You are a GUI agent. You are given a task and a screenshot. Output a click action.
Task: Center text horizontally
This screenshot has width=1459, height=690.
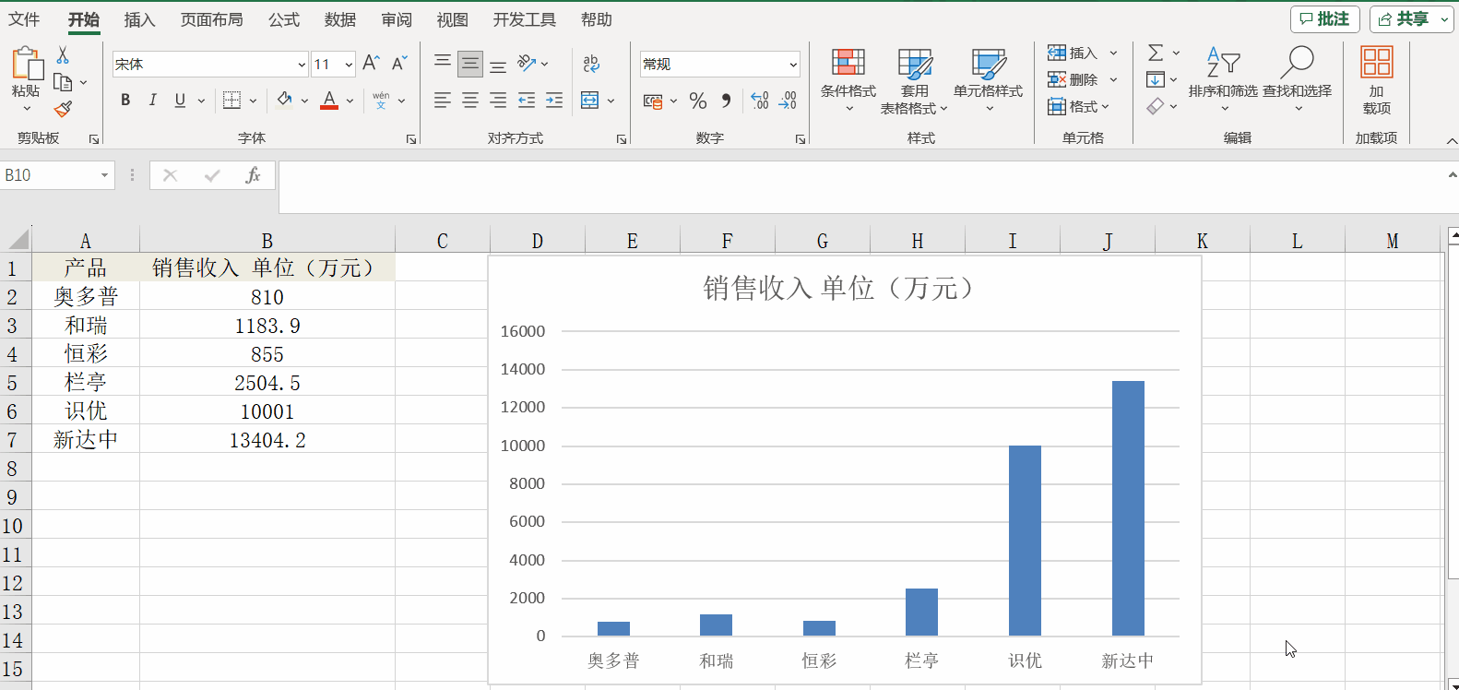(x=470, y=100)
